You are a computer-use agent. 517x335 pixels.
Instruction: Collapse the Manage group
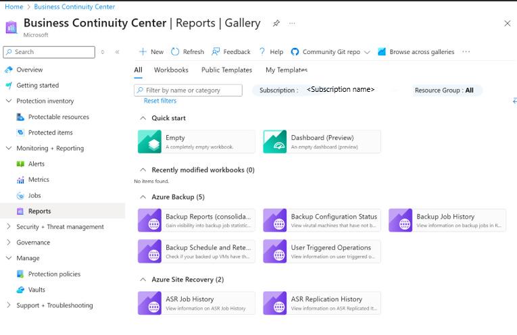click(9, 258)
